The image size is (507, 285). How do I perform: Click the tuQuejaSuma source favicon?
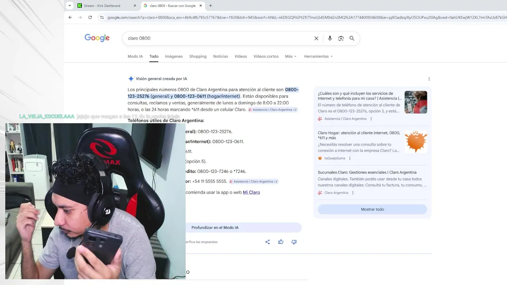tap(320, 158)
